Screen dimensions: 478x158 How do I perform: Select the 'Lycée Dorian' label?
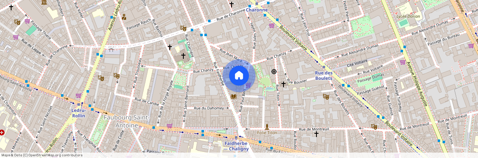pyautogui.click(x=408, y=16)
